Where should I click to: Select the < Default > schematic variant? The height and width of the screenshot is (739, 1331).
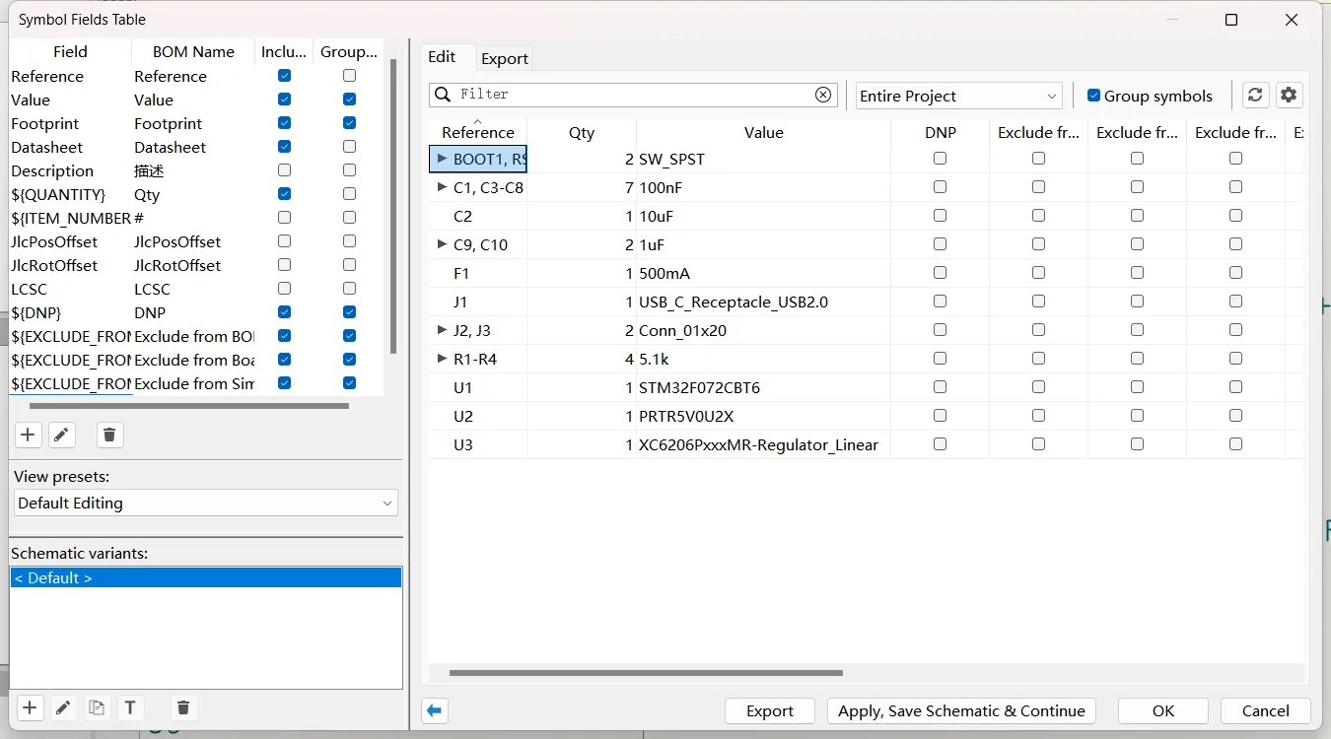coord(206,577)
